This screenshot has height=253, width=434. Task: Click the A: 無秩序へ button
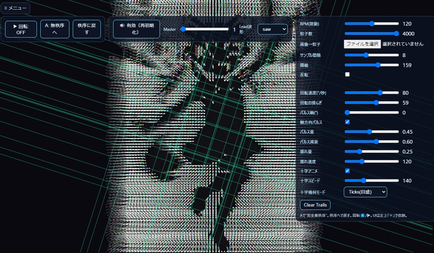[x=55, y=29]
